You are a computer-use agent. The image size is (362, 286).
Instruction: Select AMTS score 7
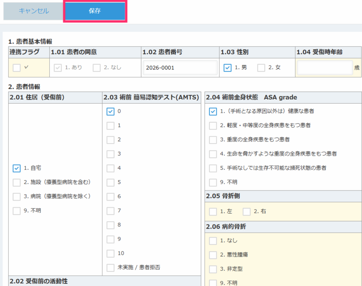pos(110,211)
